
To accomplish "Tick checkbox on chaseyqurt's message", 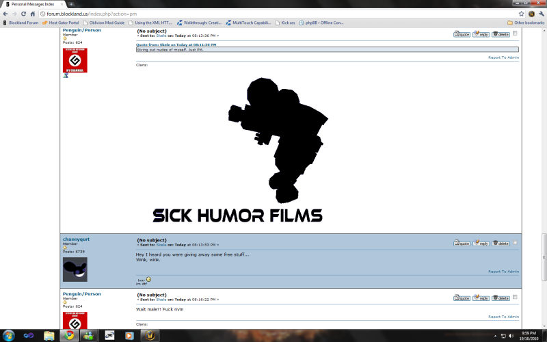I will [x=515, y=242].
